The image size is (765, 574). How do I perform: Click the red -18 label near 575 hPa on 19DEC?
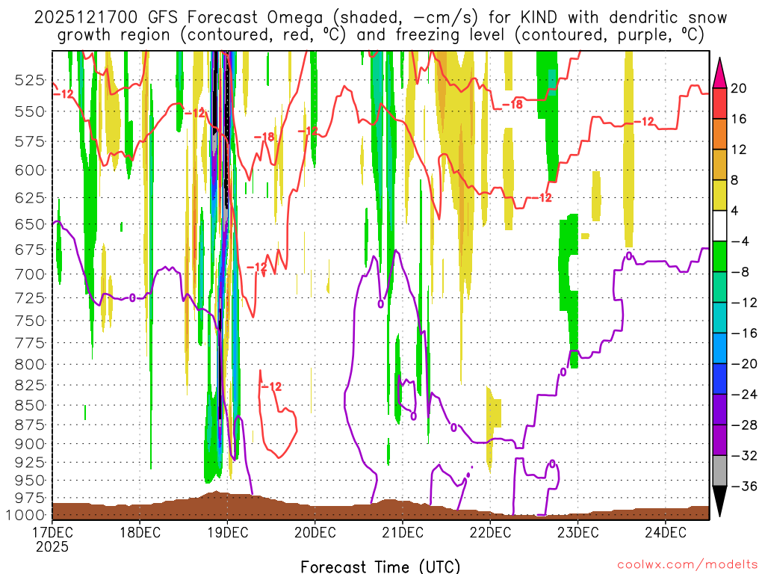point(264,138)
